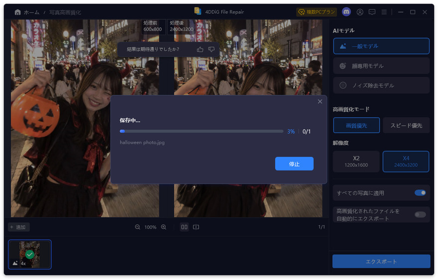This screenshot has width=438, height=279.
Task: Open the user account icon
Action: 360,12
